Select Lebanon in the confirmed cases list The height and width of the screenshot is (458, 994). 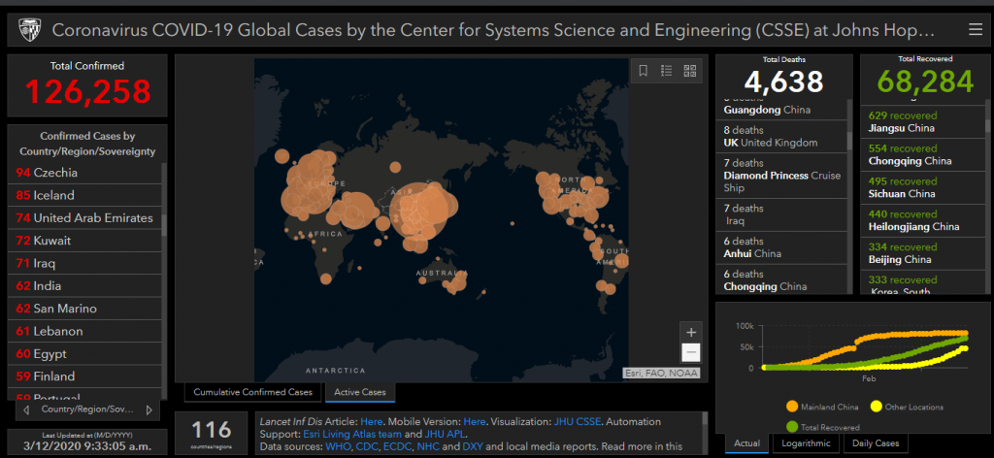(85, 331)
